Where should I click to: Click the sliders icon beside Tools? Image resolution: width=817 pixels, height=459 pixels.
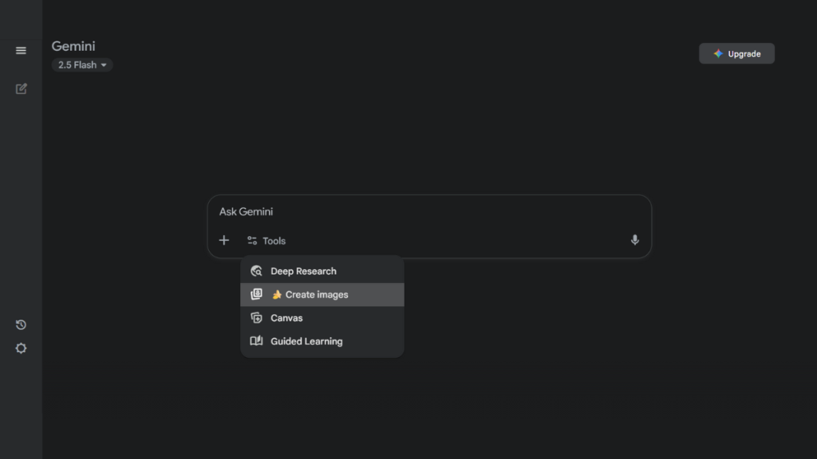coord(252,241)
